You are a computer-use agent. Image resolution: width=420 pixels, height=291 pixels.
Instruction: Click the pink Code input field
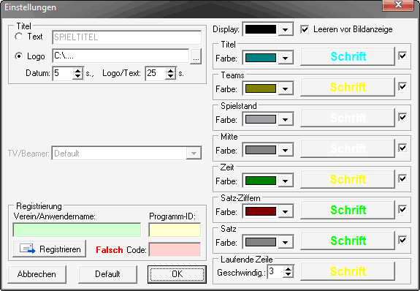(x=175, y=250)
